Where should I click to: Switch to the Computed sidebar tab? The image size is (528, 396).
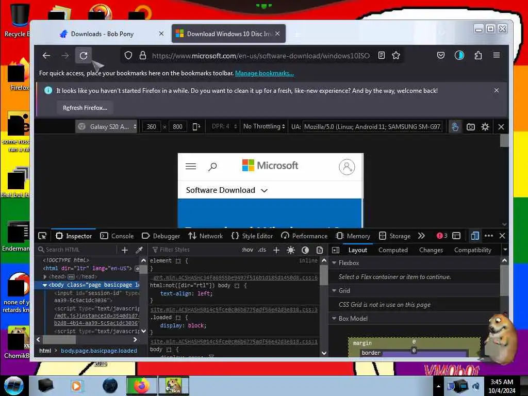[393, 250]
